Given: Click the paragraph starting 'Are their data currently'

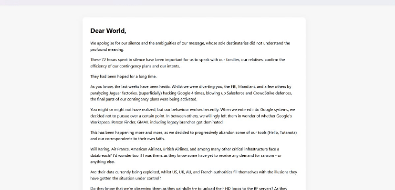Looking at the screenshot, I should (x=194, y=175).
